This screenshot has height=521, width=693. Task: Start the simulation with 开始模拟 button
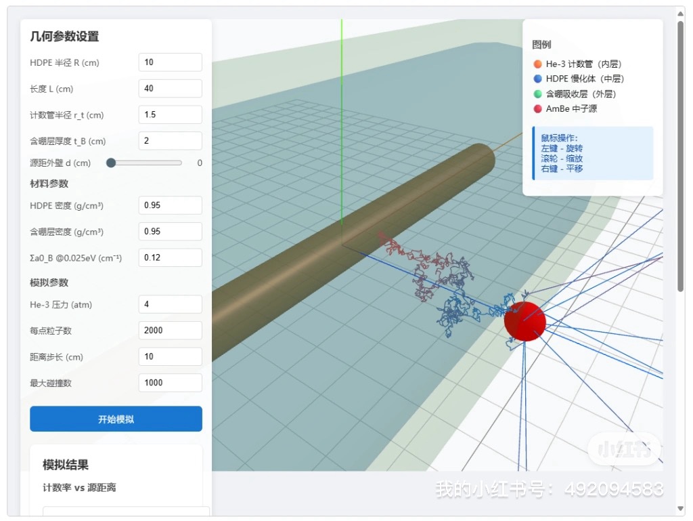116,419
